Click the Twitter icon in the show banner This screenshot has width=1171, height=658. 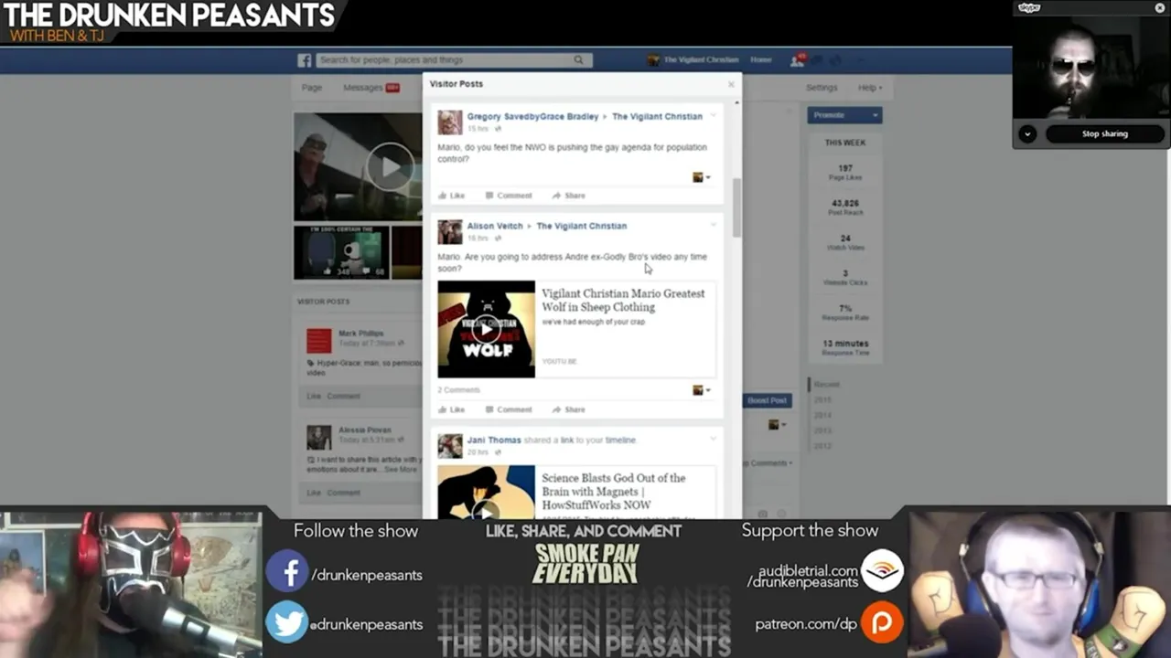[x=287, y=623]
